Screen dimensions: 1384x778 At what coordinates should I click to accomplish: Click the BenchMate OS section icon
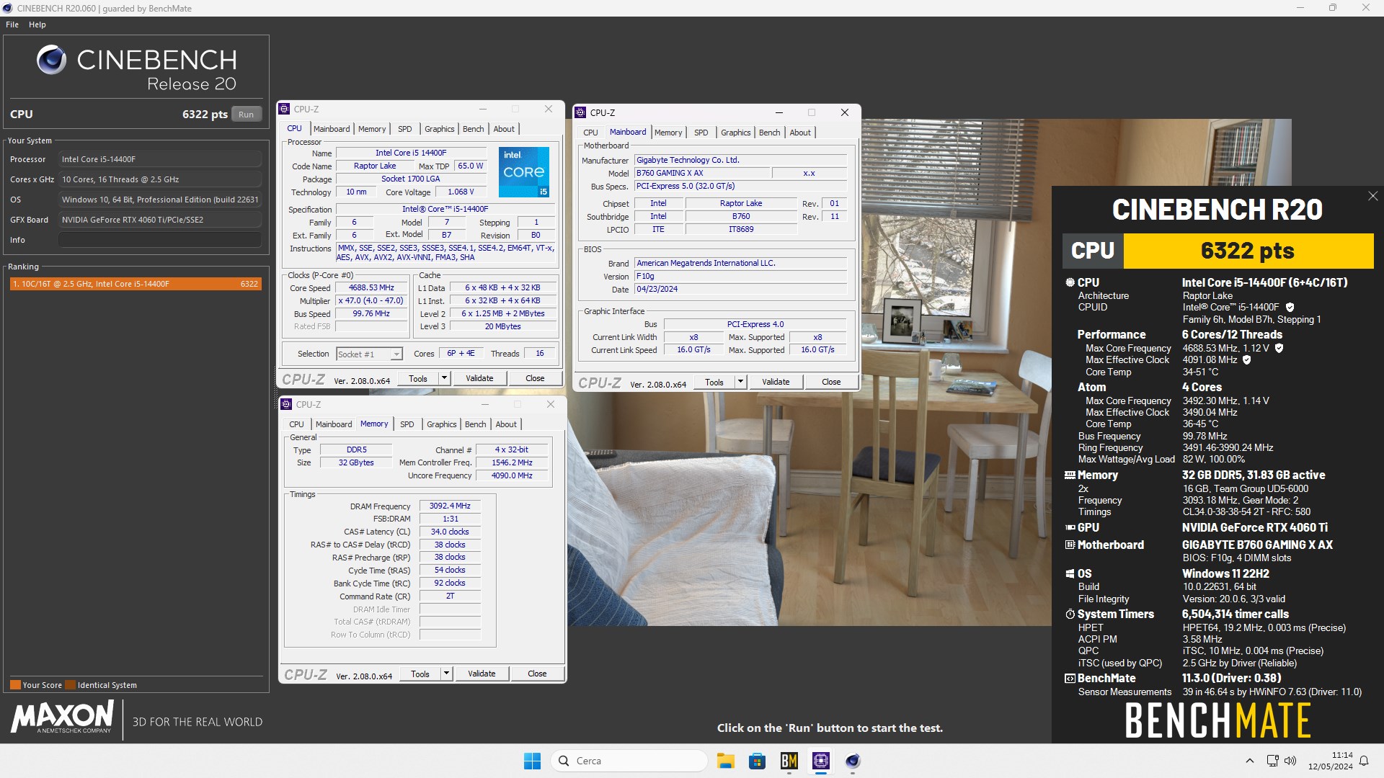click(1070, 574)
